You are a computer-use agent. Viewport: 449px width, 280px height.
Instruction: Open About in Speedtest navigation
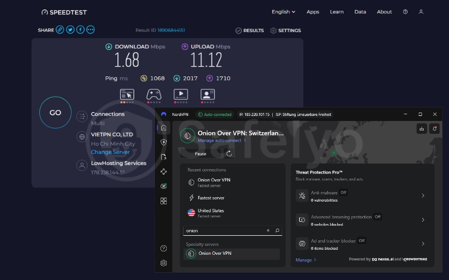tap(384, 12)
